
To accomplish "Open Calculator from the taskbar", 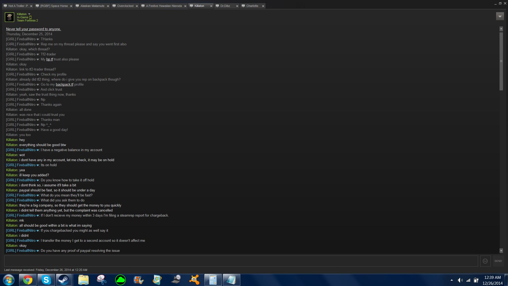I will click(213, 280).
